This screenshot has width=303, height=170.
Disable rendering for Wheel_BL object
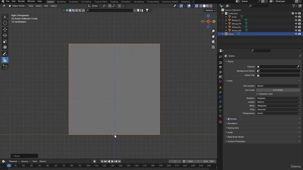[x=300, y=27]
